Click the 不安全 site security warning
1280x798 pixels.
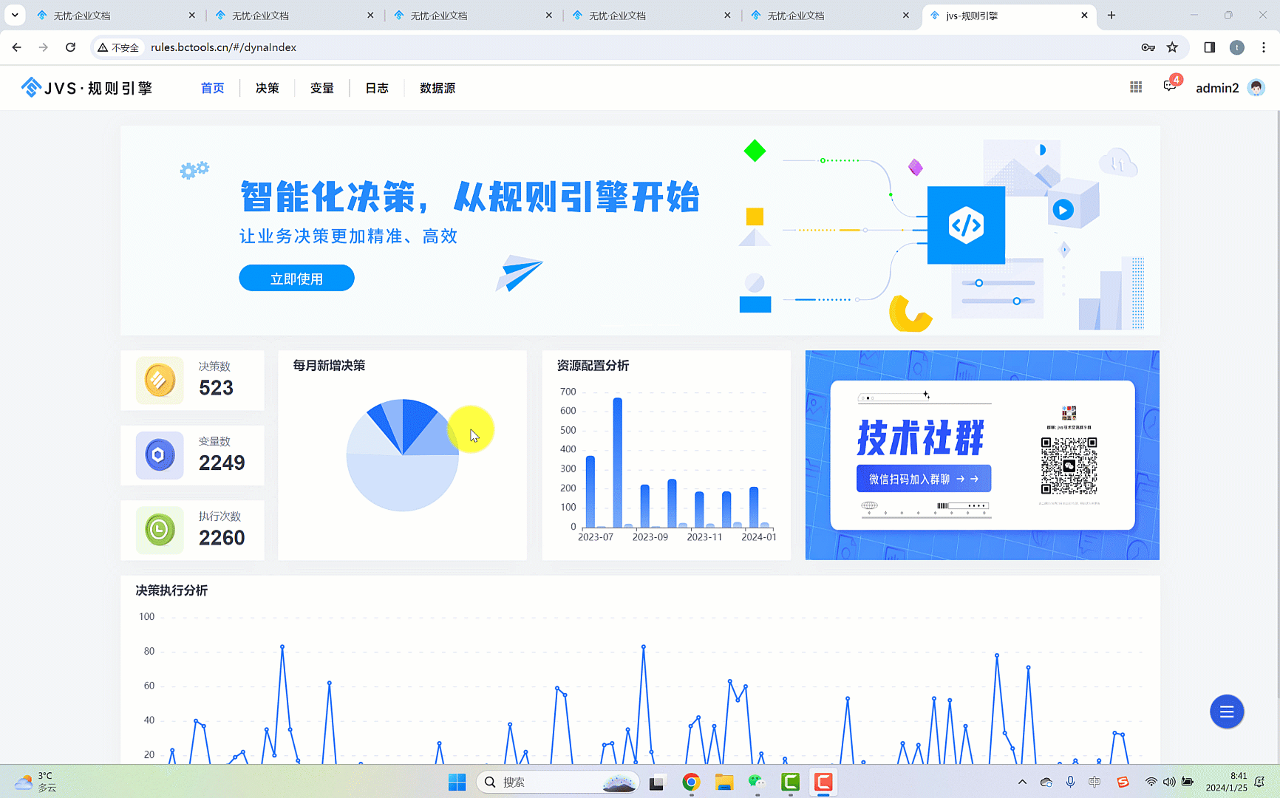pyautogui.click(x=118, y=47)
